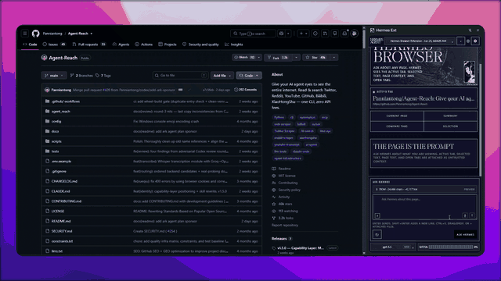Click the reset conversation icon beside Ask Hermes
The width and height of the screenshot is (501, 281).
click(x=377, y=234)
